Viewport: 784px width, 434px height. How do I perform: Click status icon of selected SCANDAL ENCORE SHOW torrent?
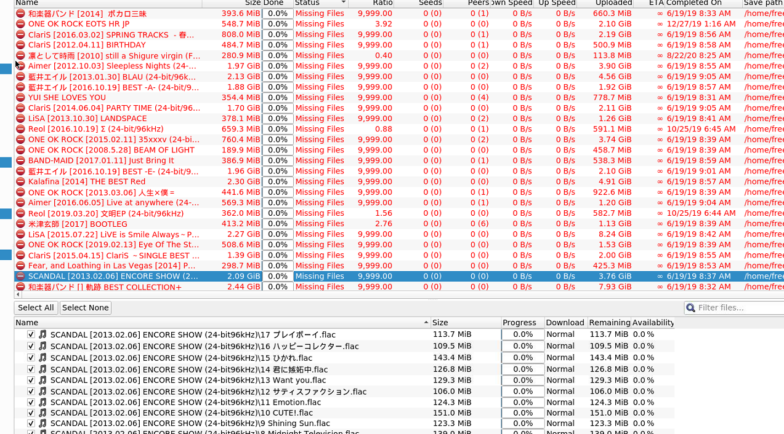pyautogui.click(x=20, y=276)
